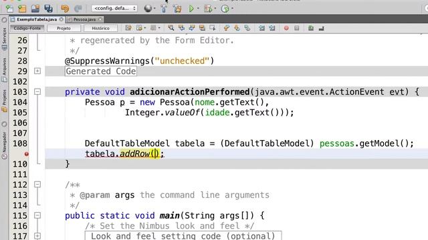
Task: Click 'Integer.valueOf' on line 105
Action: [163, 113]
